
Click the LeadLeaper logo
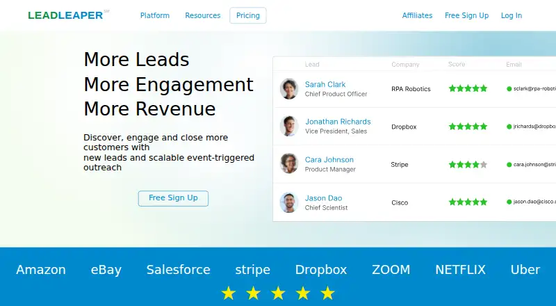click(x=68, y=15)
